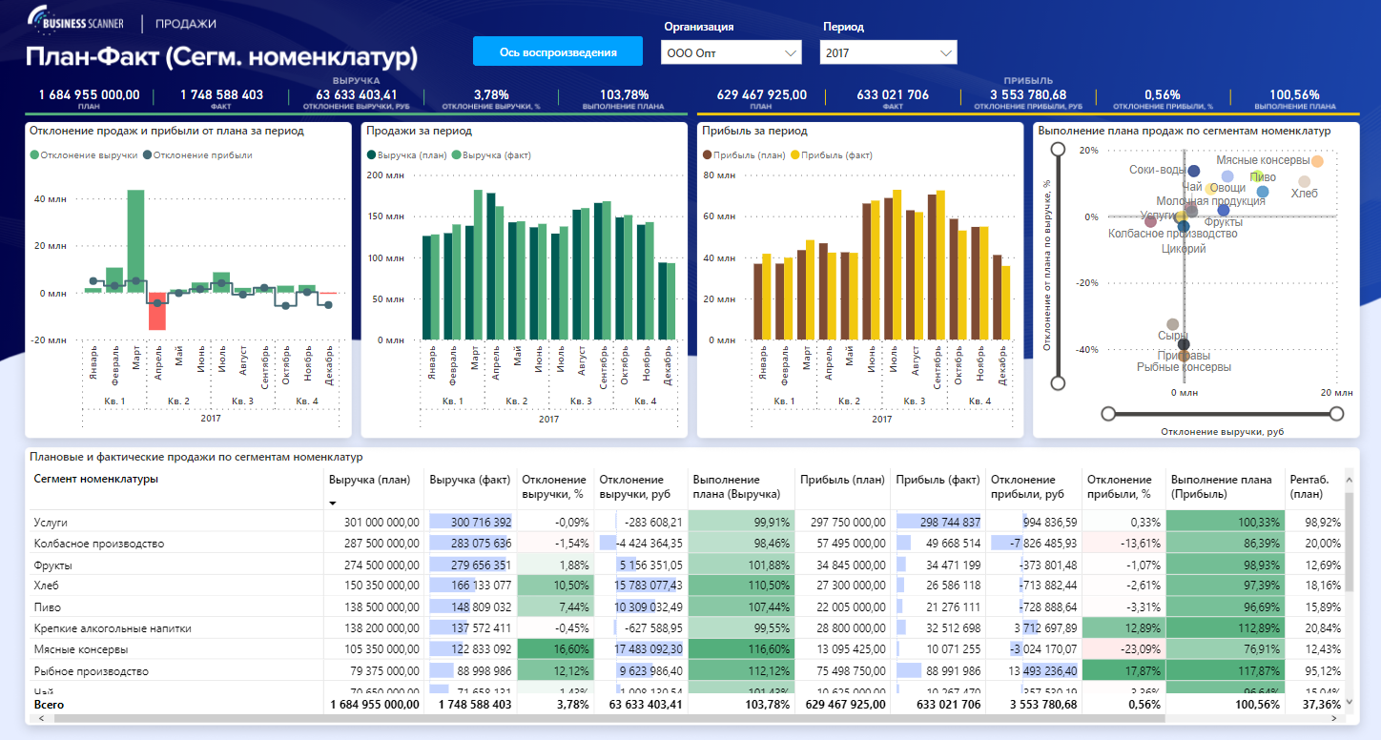Select the Рыбное производство table row
Viewport: 1381px width, 740px height.
[686, 670]
